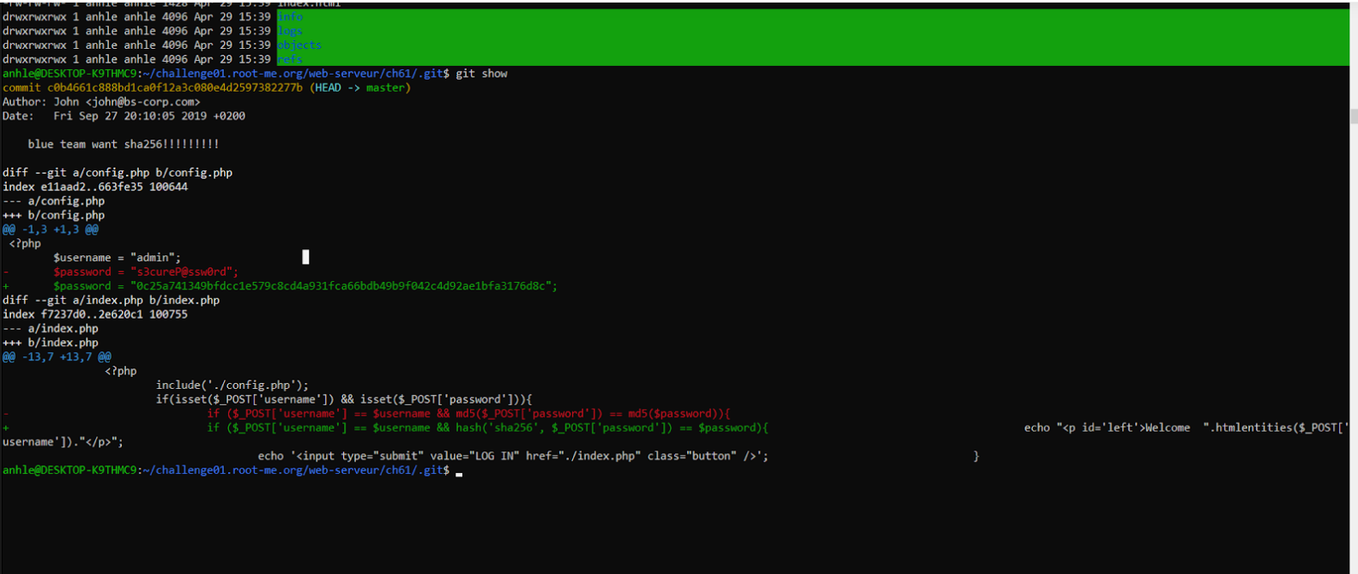Click the commit date 'Fri Sep 27 20:10:05 2019'
The width and height of the screenshot is (1358, 574).
[148, 116]
